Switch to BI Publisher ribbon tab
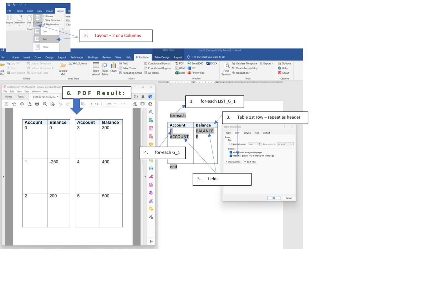The width and height of the screenshot is (428, 285). pos(143,57)
